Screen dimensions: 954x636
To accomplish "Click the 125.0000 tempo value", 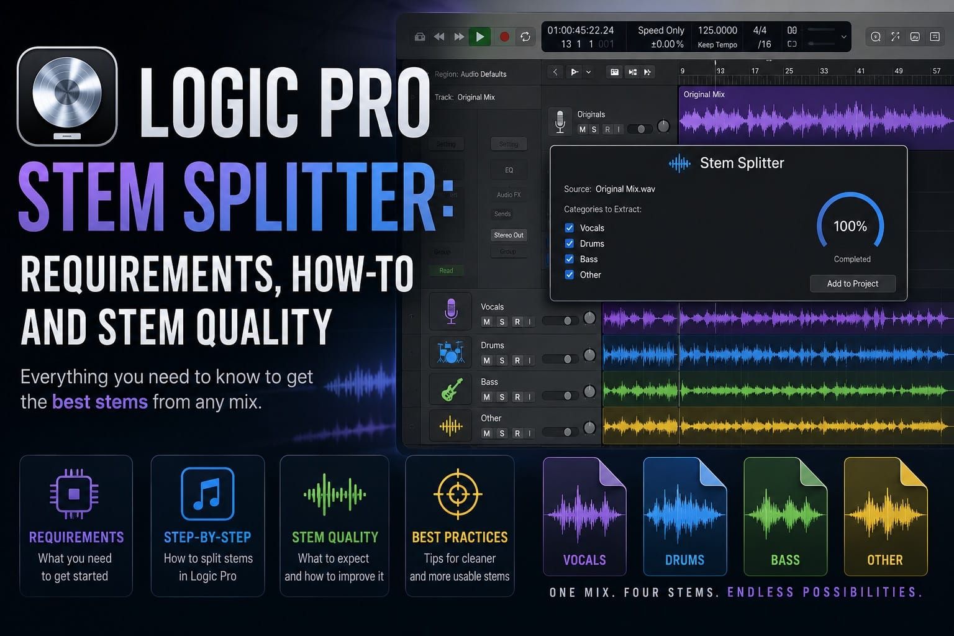I will 717,30.
